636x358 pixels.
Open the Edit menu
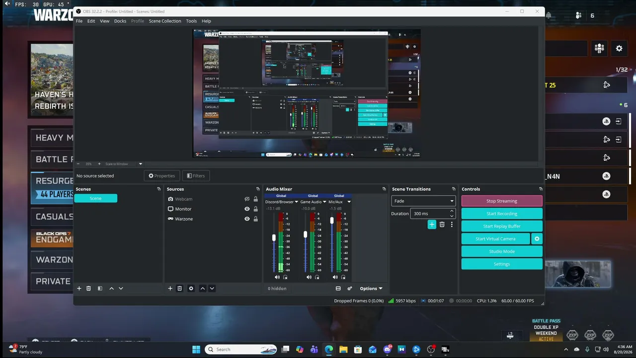[91, 21]
